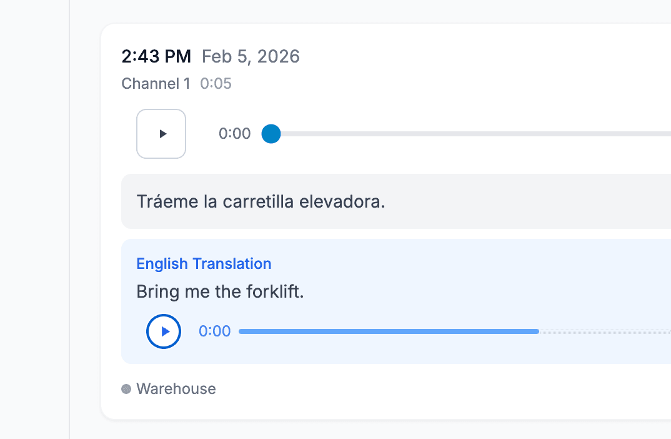Click the gray status dot beside Warehouse
671x439 pixels.
126,388
